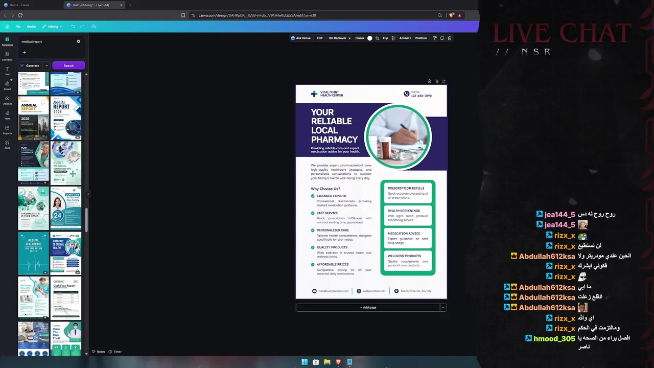The width and height of the screenshot is (654, 368).
Task: Click the copy style paint roller icon
Action: point(435,38)
